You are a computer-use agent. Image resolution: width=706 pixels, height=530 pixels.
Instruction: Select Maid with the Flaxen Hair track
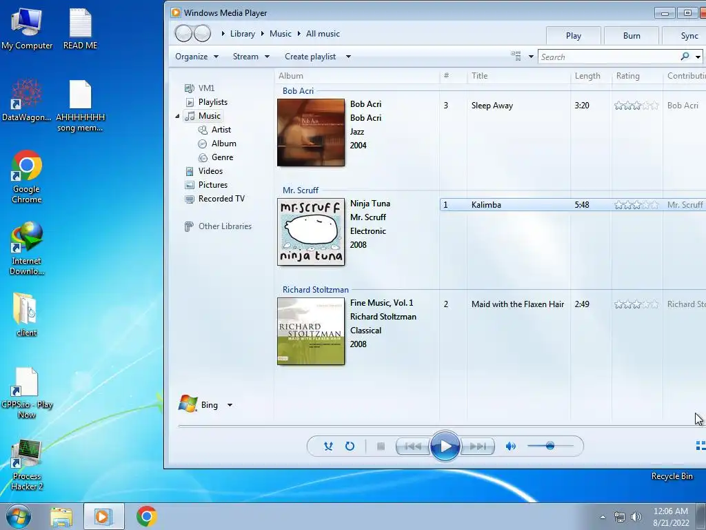518,304
